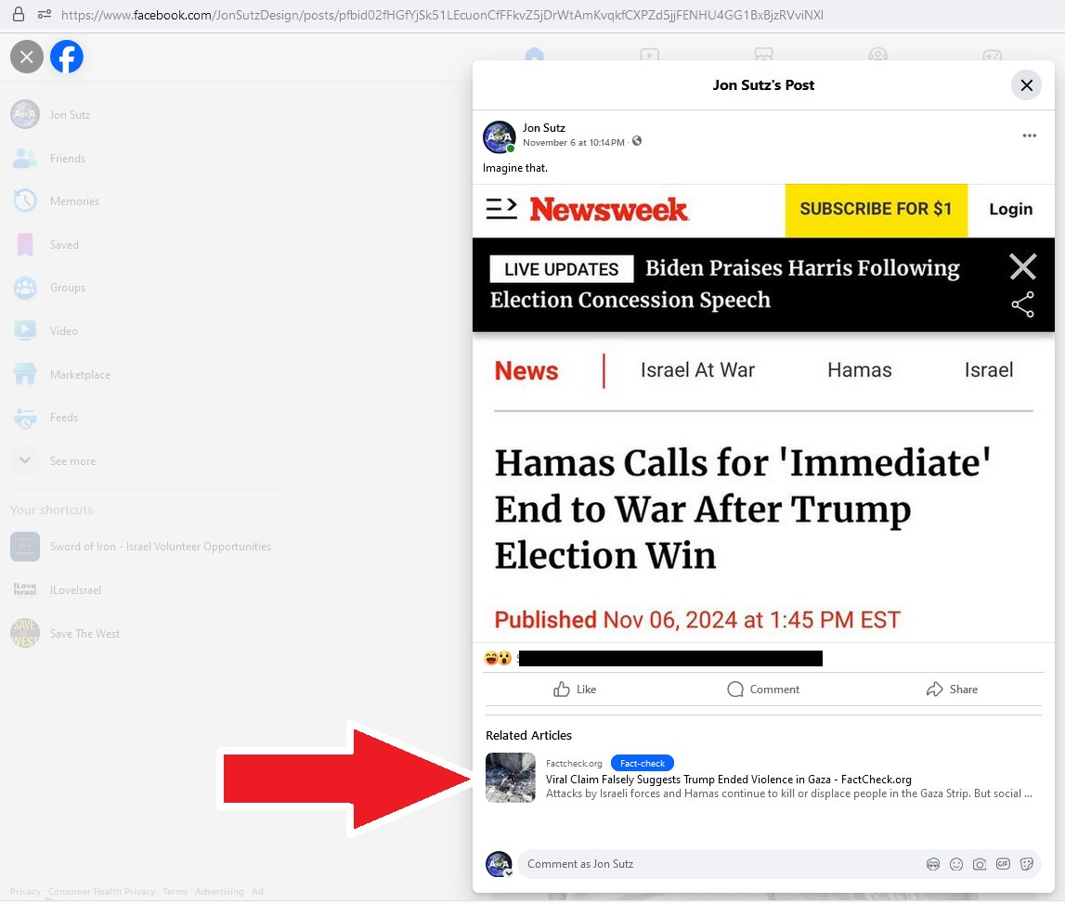Click Jon Sutz author name in post
Image resolution: width=1065 pixels, height=903 pixels.
543,128
